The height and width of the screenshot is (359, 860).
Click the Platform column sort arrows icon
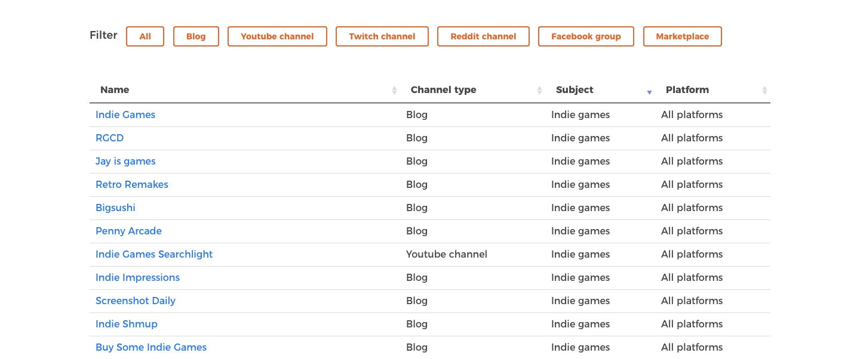(764, 91)
